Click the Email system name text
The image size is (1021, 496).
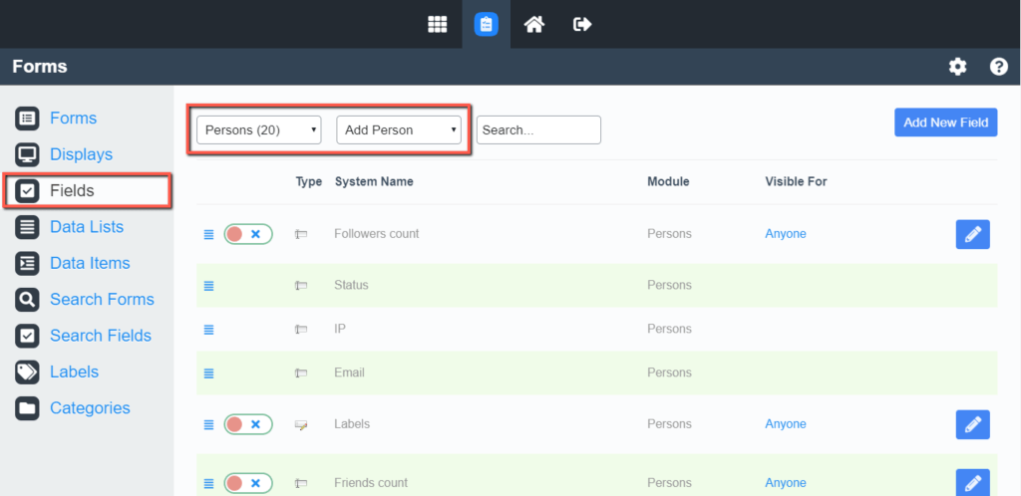pyautogui.click(x=349, y=373)
